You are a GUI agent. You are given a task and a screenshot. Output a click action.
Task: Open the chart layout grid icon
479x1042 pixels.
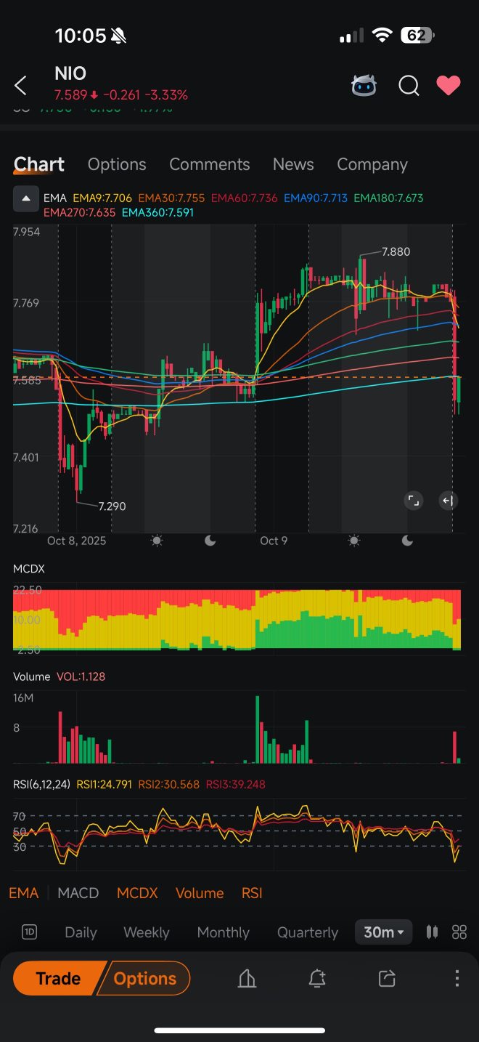(459, 932)
